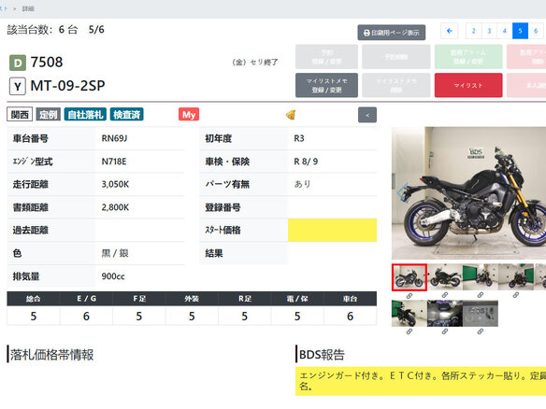Viewport: 546px width, 409px height.
Task: Click the yellow スタート価格 field
Action: click(x=332, y=230)
